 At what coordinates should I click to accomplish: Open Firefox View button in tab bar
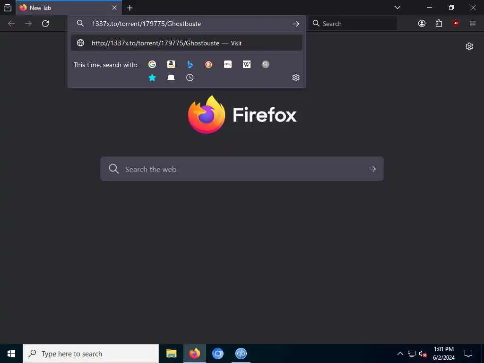[8, 8]
